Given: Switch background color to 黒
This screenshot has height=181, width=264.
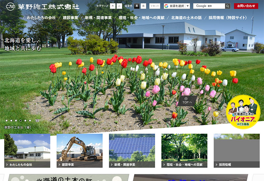Looking at the screenshot, I should click(137, 6).
